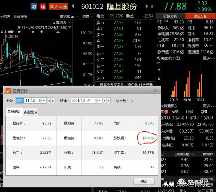Go to next stock with right arrow
The image size is (216, 192).
[x=147, y=6]
